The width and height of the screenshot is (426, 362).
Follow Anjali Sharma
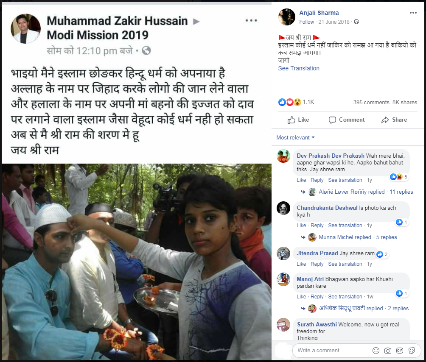point(306,22)
